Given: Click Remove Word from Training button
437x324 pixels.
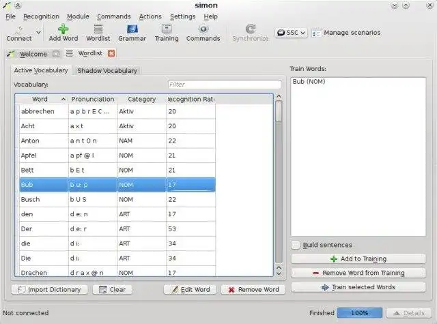Looking at the screenshot, I should 358,273.
